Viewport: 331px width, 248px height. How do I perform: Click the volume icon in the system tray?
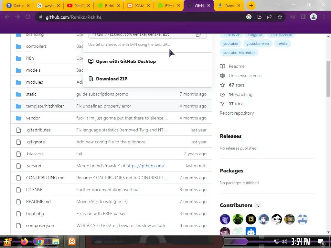coord(284,242)
